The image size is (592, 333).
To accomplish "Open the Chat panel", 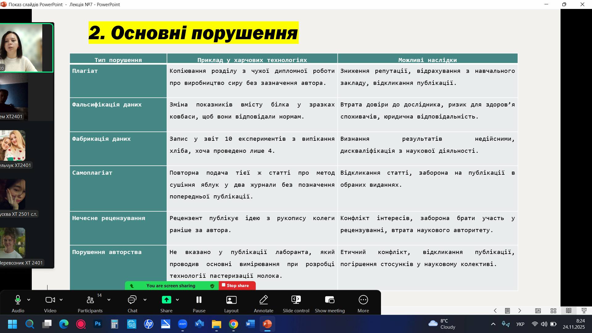I will [132, 303].
